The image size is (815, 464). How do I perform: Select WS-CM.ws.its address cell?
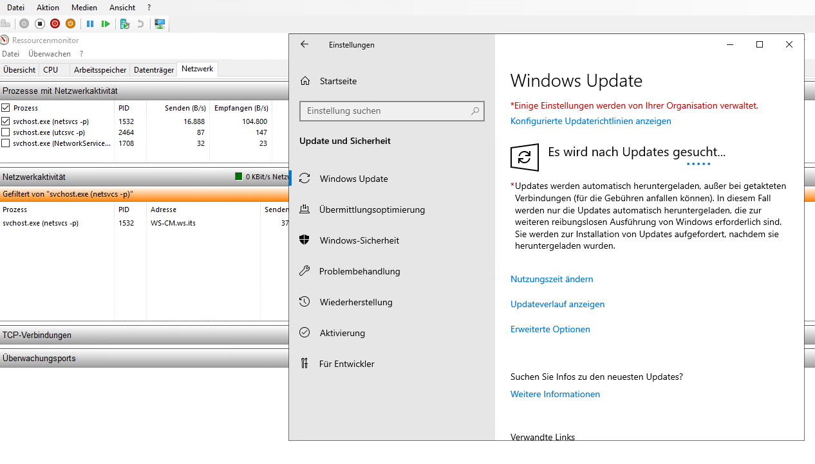point(173,223)
